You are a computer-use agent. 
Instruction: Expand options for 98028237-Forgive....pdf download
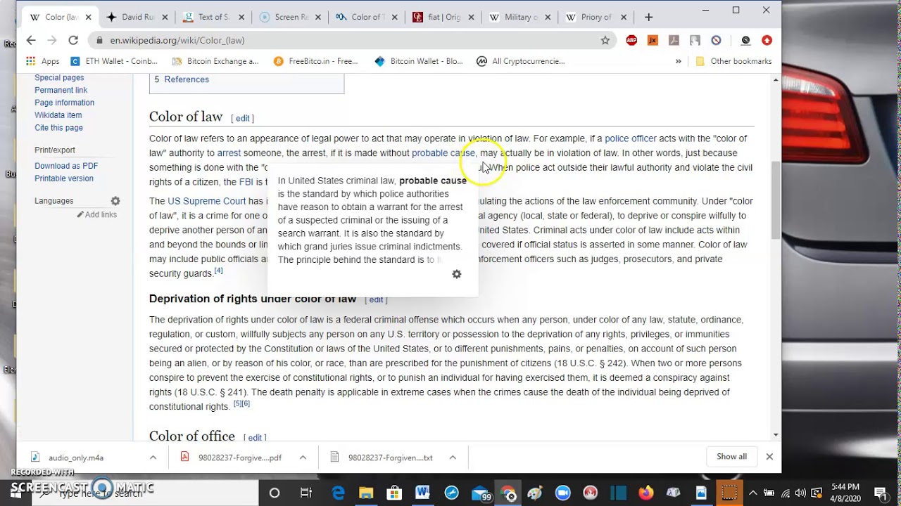pyautogui.click(x=303, y=458)
